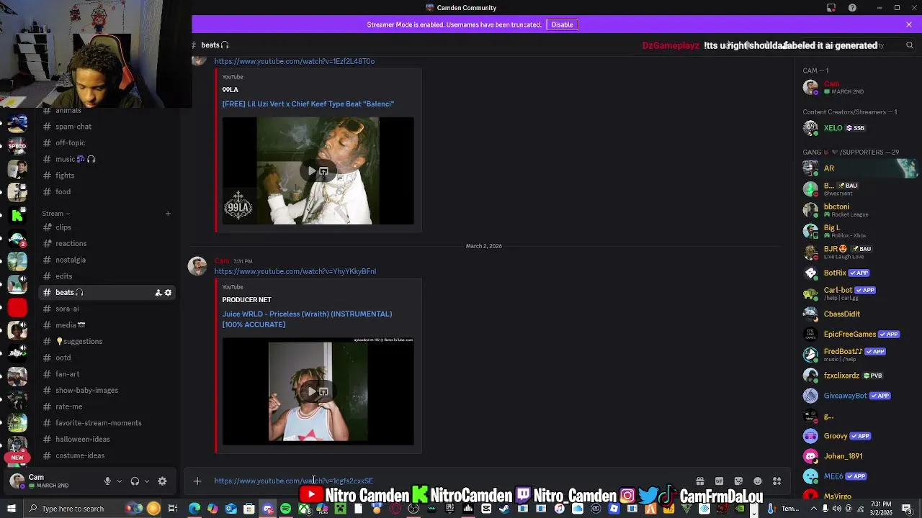Click Carl-bot in member list
The height and width of the screenshot is (518, 922).
tap(856, 293)
